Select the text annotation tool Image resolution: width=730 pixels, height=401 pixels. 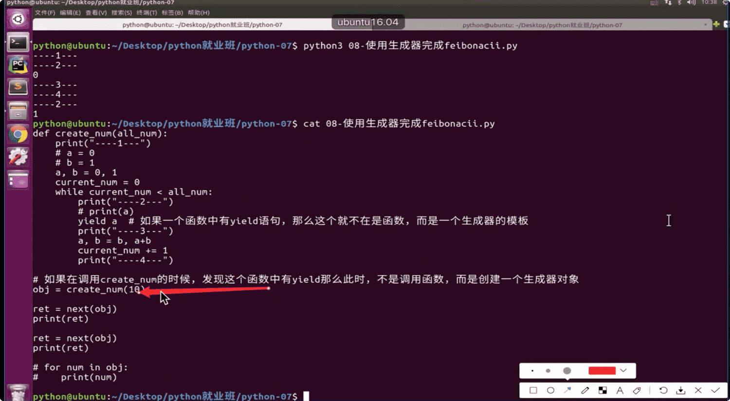tap(620, 390)
